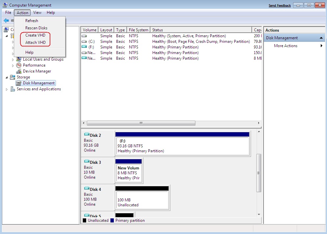
Task: Collapse the Disk Management section in Actions pane
Action: tap(321, 38)
